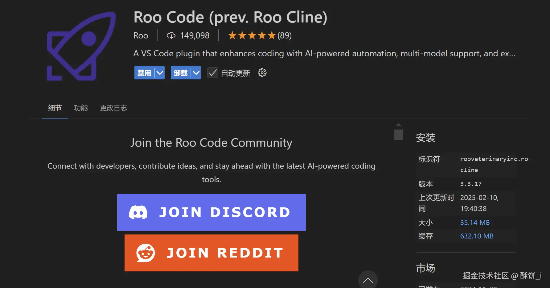
Task: Click the scrollbar up arrow
Action: click(x=399, y=125)
